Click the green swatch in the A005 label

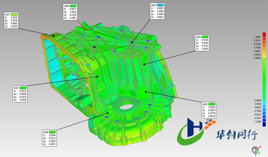212,104
